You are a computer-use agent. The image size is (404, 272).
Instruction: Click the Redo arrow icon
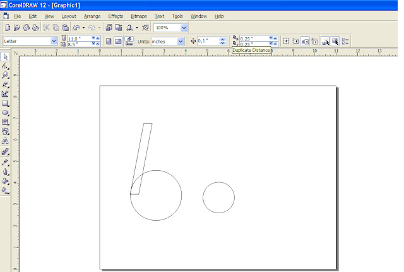tap(92, 27)
